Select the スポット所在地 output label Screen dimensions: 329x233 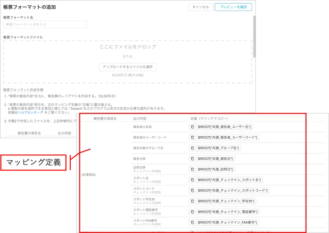(144, 199)
